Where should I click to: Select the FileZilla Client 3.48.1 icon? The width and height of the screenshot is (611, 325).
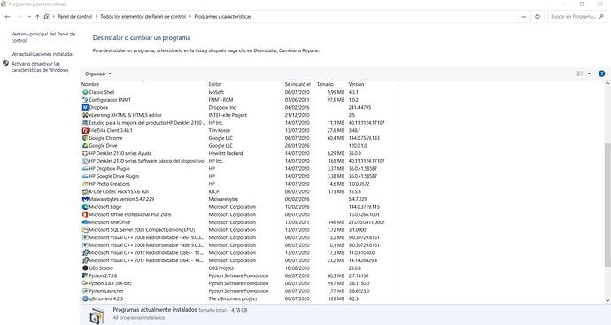(x=85, y=130)
